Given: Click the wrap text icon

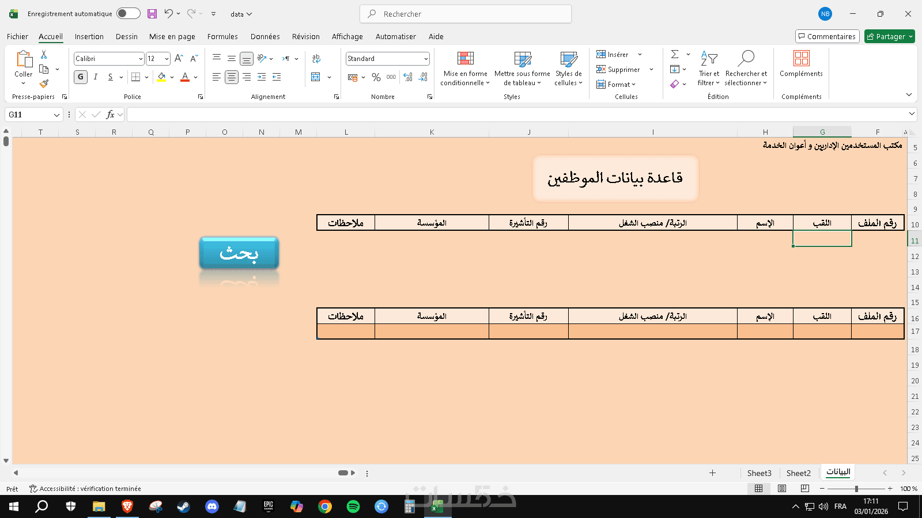Looking at the screenshot, I should [316, 59].
